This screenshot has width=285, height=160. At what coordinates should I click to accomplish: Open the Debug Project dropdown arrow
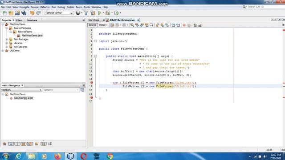[112, 13]
